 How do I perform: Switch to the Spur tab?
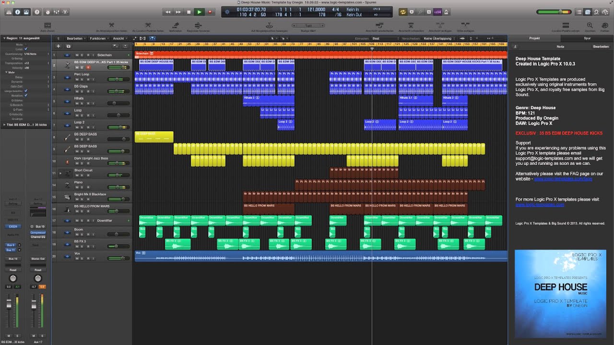point(587,38)
